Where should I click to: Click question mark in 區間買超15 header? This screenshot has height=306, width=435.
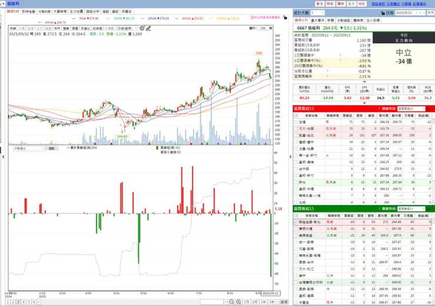coord(379,108)
